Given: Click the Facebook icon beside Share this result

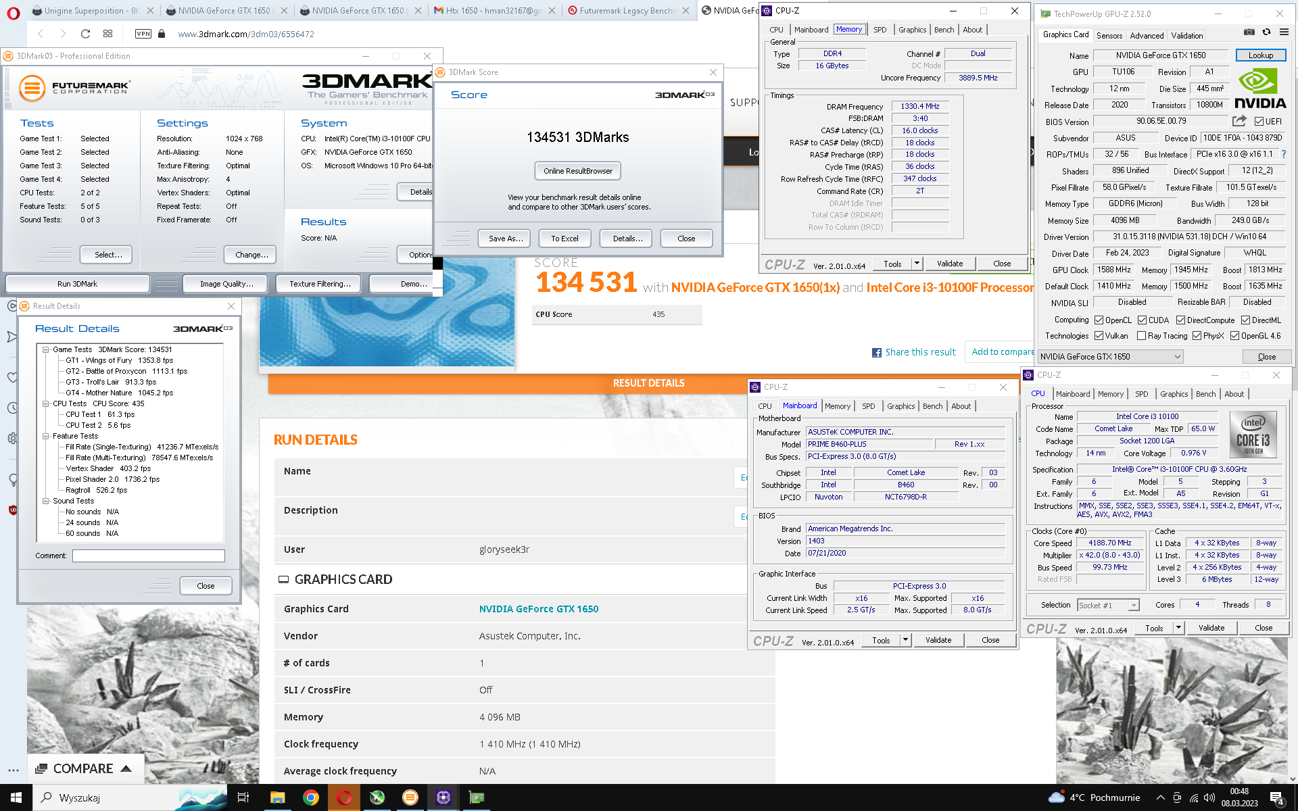Looking at the screenshot, I should (877, 353).
